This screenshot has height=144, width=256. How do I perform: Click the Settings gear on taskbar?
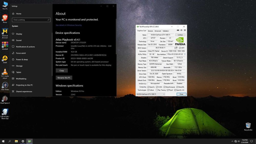tap(23, 141)
